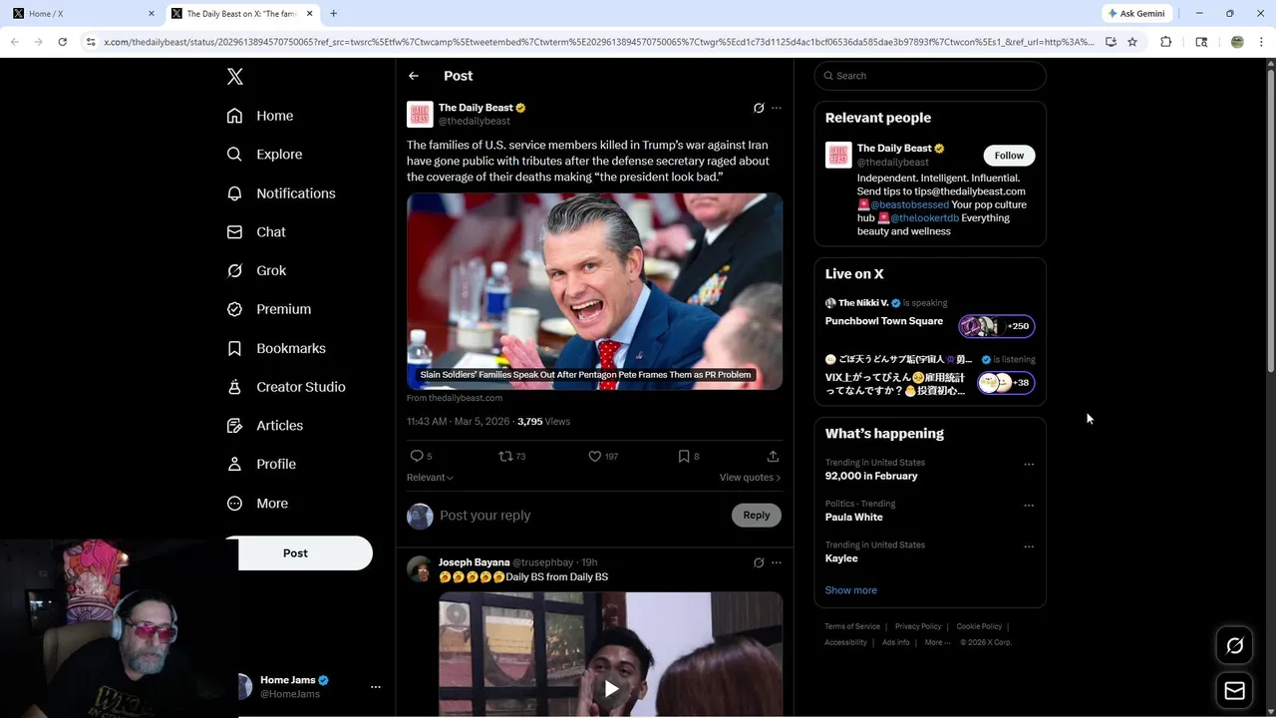Open the Paula White trending topic
Image resolution: width=1276 pixels, height=718 pixels.
pos(854,518)
